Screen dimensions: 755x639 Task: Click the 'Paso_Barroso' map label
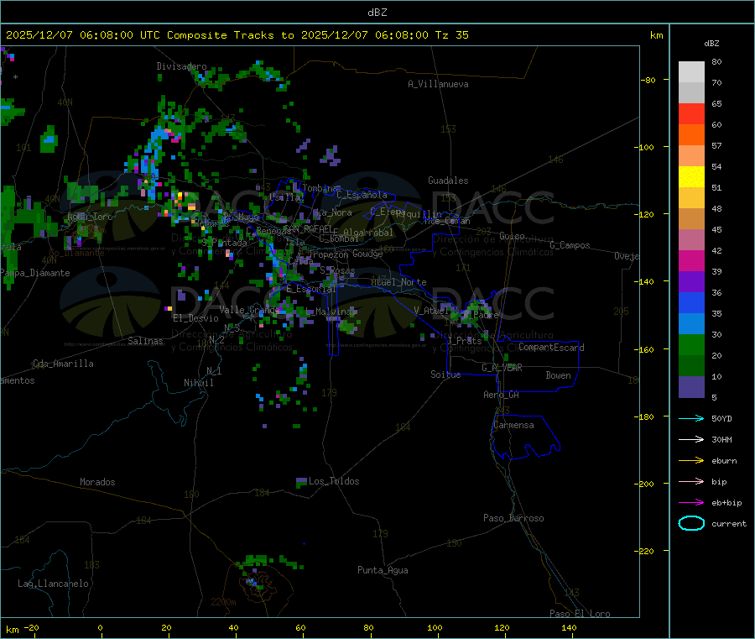(x=513, y=518)
